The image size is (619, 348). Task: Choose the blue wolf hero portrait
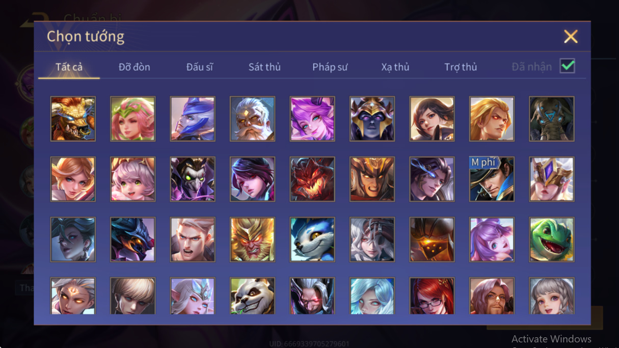point(312,239)
